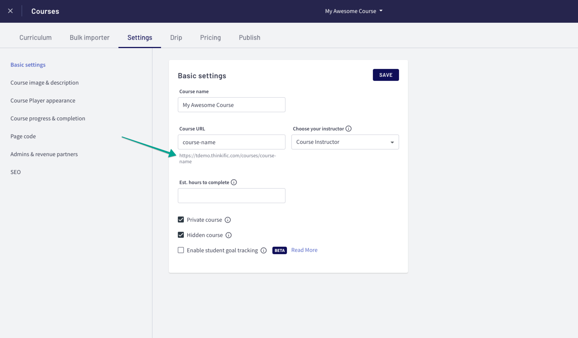578x338 pixels.
Task: Click into the Course URL field
Action: pyautogui.click(x=232, y=142)
